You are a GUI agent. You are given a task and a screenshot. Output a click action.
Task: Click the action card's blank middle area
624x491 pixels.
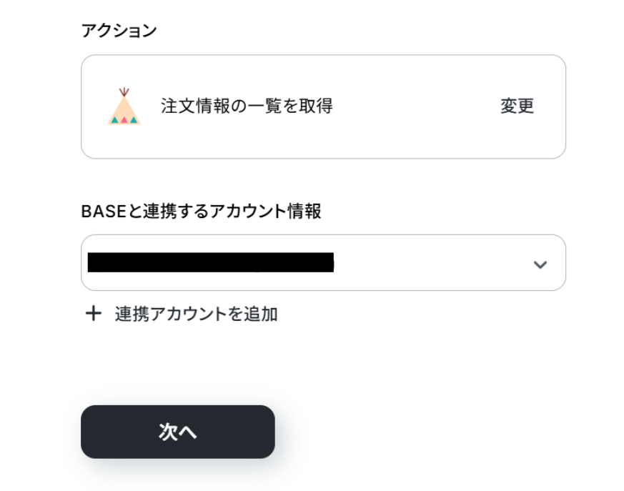pos(415,106)
